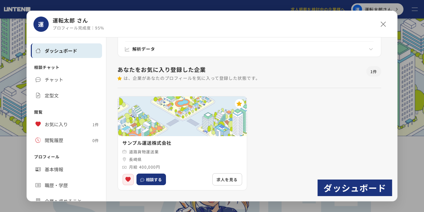Click the 求人を見る button
This screenshot has height=212, width=424.
coord(227,180)
